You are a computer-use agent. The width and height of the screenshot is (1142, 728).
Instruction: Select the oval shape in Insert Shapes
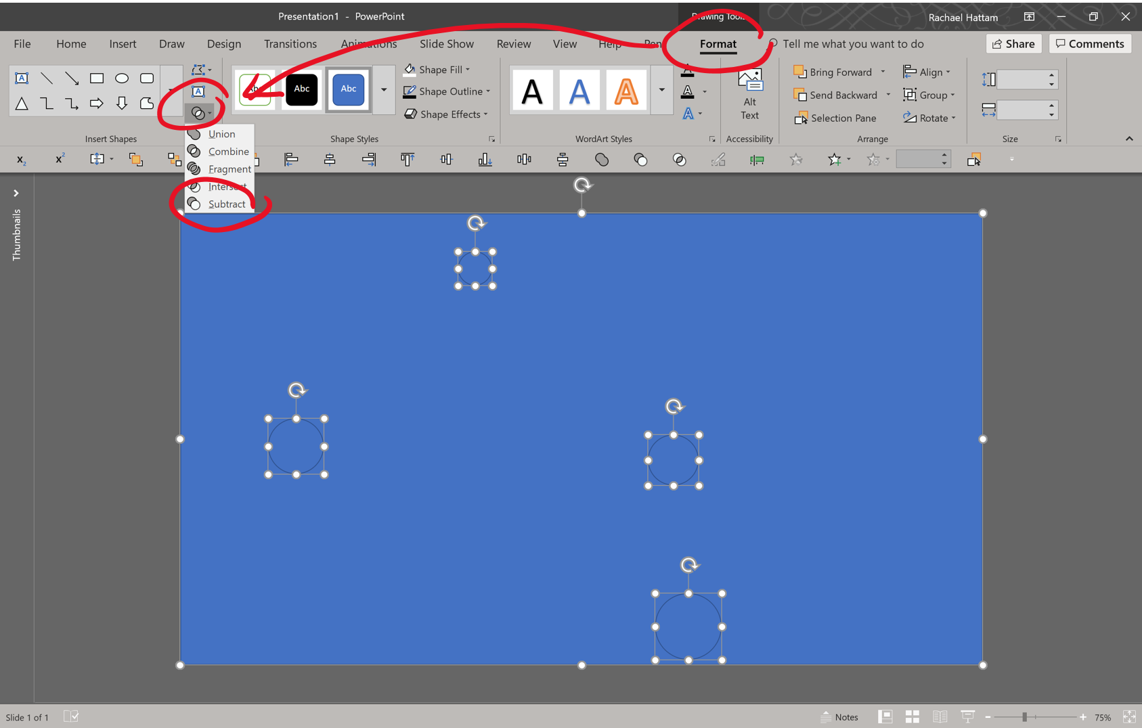[122, 78]
